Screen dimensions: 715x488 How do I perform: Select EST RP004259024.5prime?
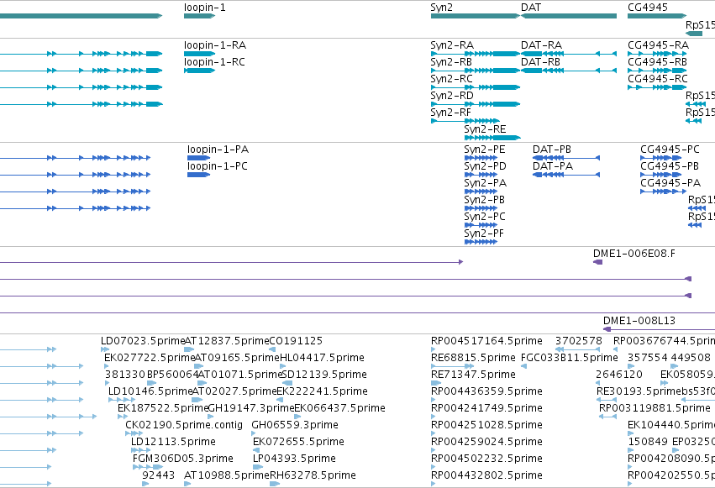click(x=434, y=451)
